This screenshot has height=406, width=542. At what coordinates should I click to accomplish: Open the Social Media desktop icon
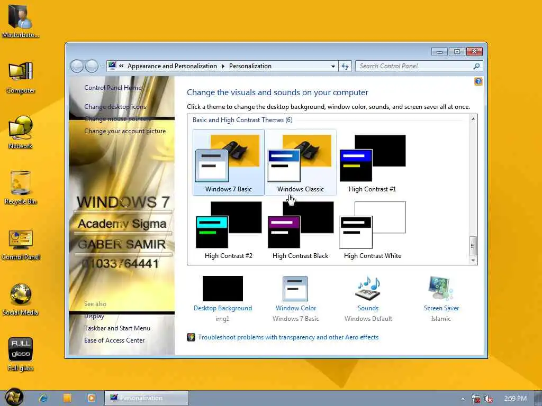(21, 300)
